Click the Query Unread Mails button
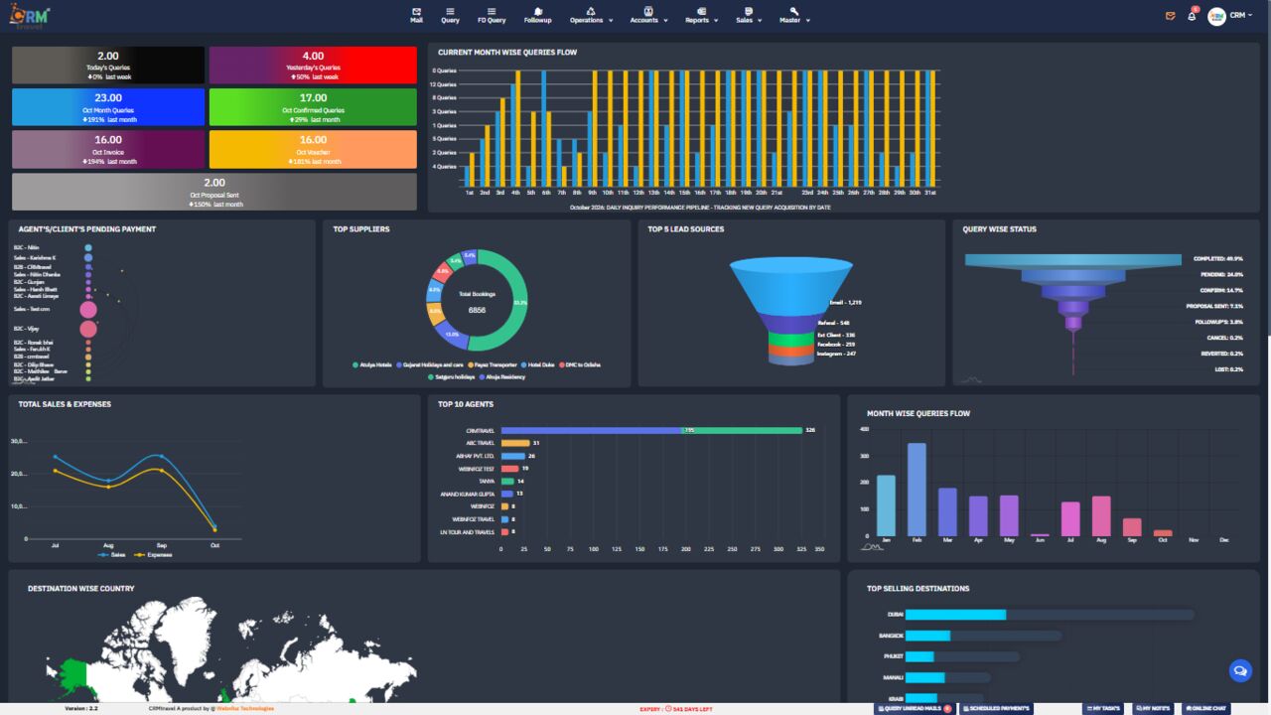The image size is (1271, 715). 915,708
